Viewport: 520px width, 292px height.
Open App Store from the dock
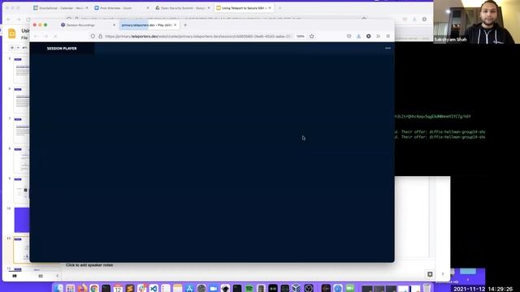click(x=189, y=288)
